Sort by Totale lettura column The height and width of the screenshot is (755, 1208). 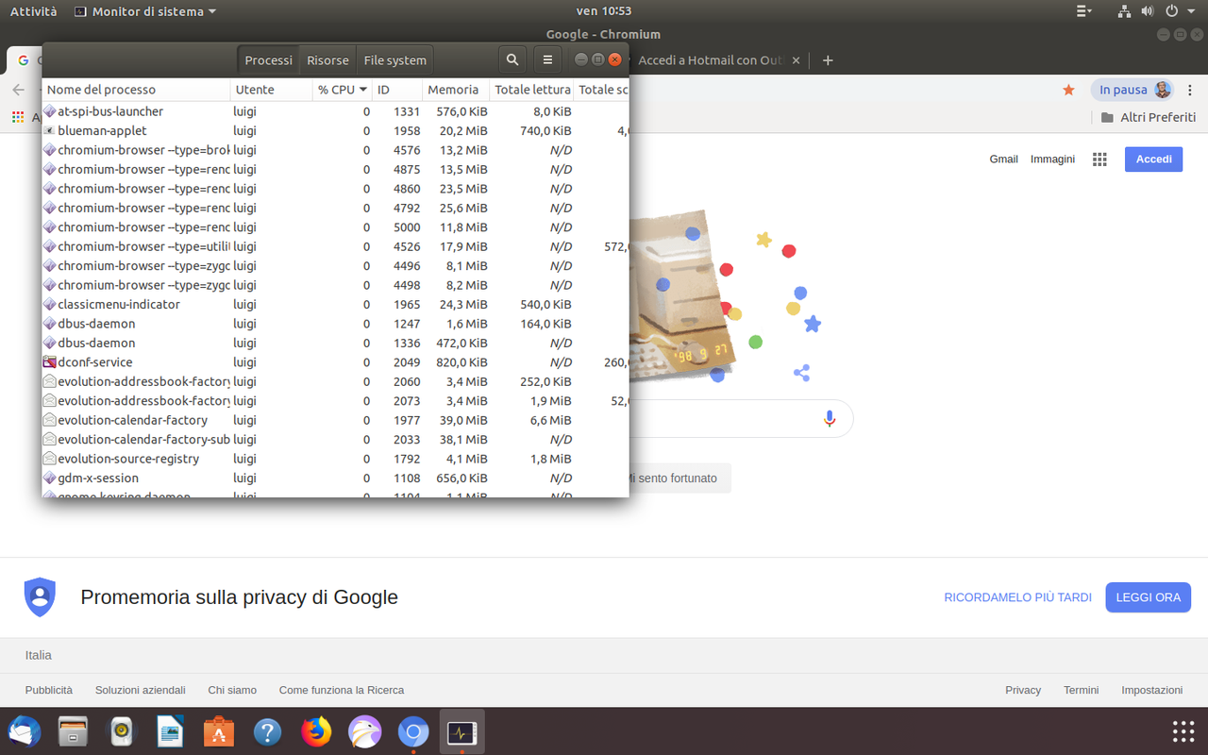[532, 90]
